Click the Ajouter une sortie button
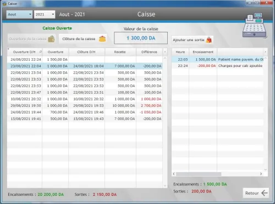275x204 pixels. pyautogui.click(x=193, y=40)
